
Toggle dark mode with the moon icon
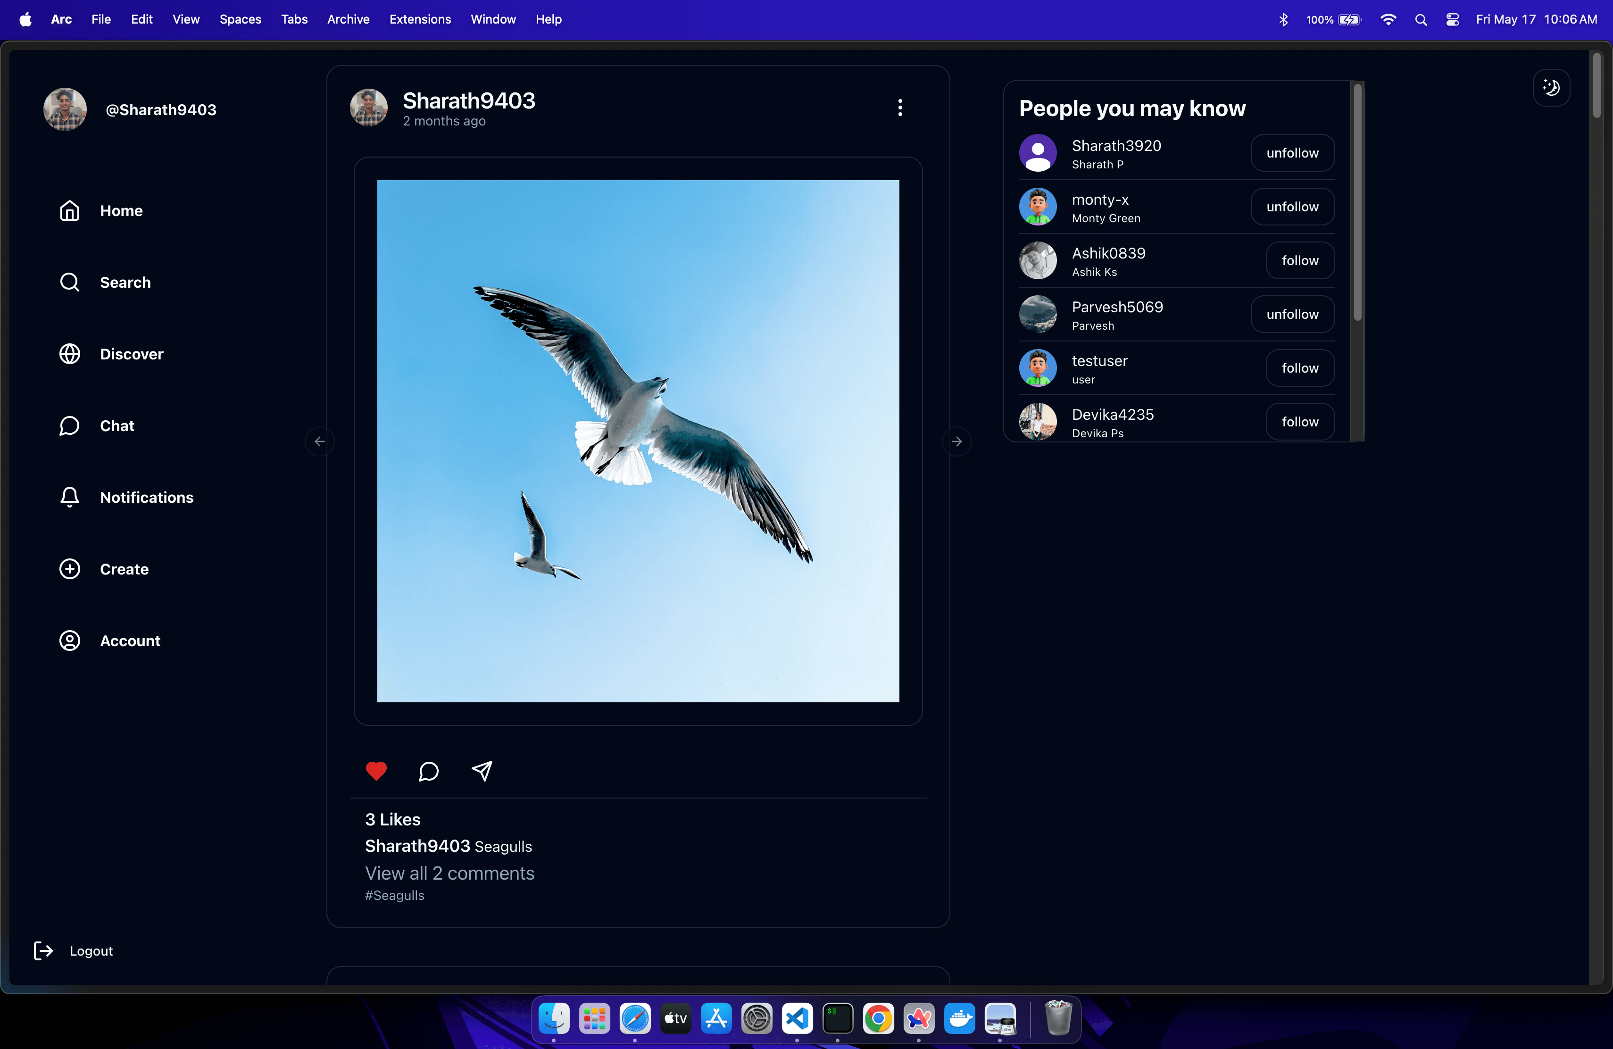tap(1551, 87)
